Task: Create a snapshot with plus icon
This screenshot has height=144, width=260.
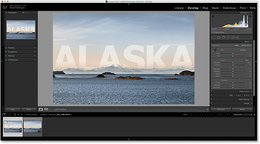Action: click(x=35, y=52)
